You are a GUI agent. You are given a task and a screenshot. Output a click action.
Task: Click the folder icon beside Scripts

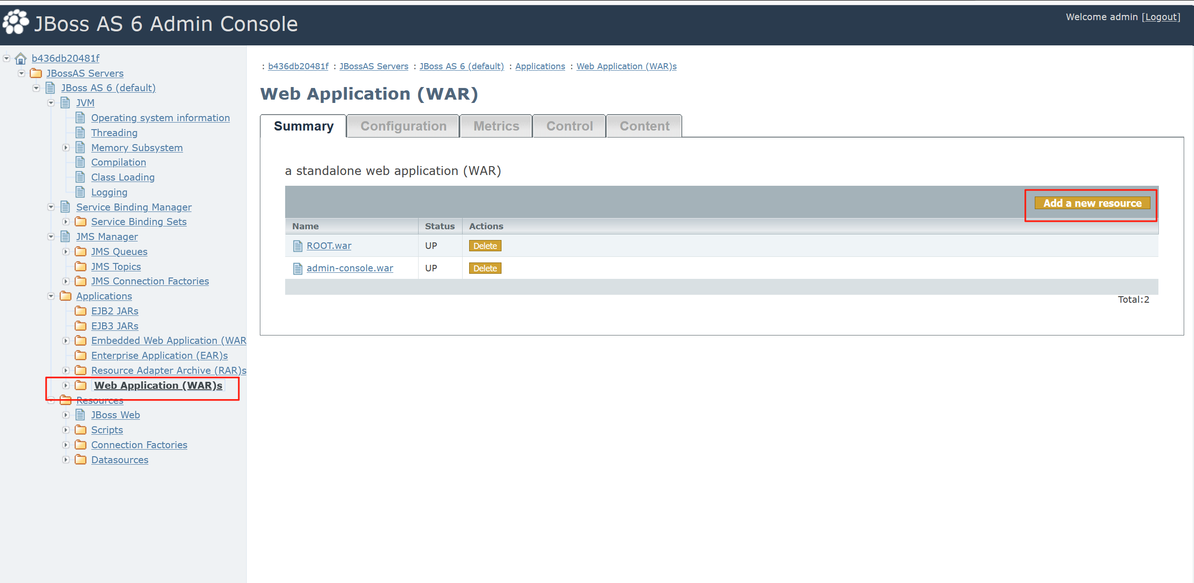(x=81, y=430)
